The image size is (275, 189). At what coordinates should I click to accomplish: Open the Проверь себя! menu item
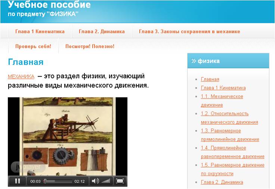click(33, 47)
